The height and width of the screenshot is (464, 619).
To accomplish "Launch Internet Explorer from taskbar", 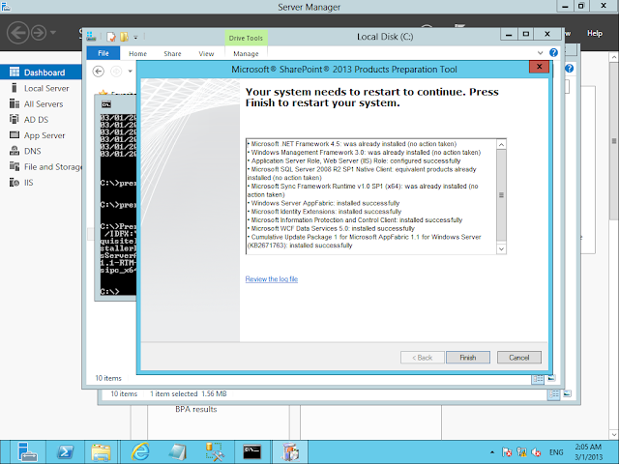I will [140, 452].
